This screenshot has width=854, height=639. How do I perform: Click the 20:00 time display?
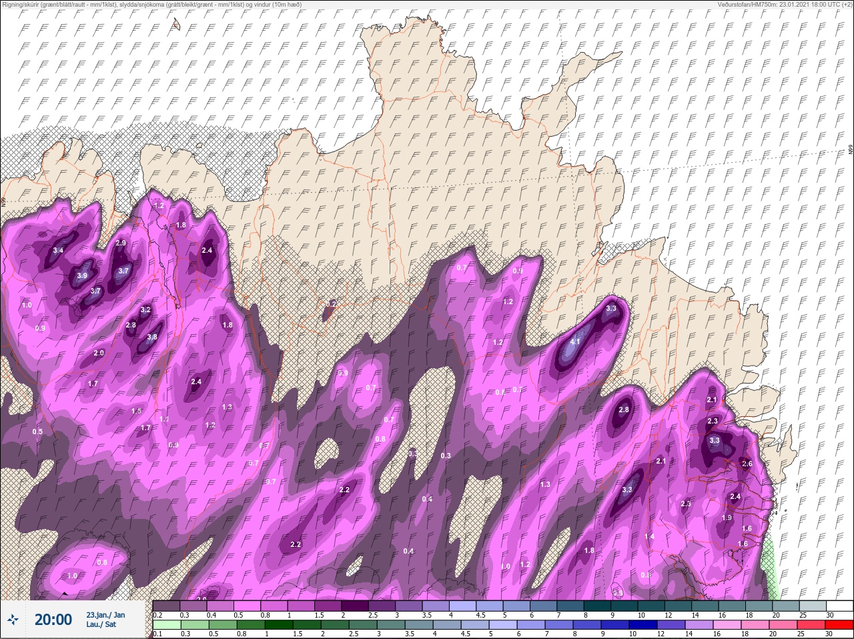point(53,620)
